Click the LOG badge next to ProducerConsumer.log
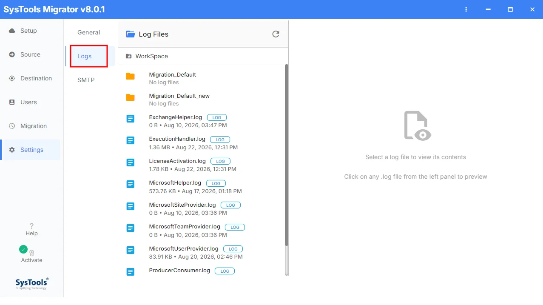The height and width of the screenshot is (305, 543). point(225,271)
